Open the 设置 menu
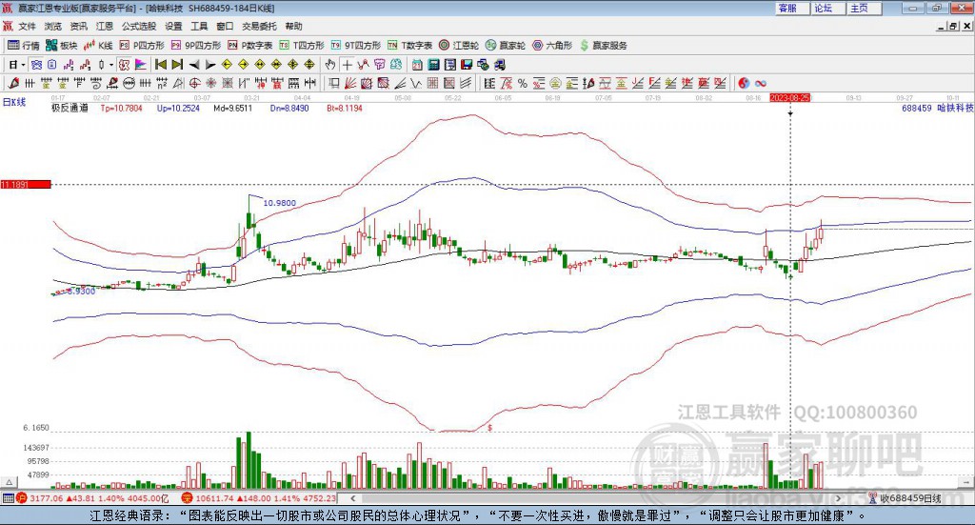Viewport: 975px width, 525px height. (x=173, y=26)
